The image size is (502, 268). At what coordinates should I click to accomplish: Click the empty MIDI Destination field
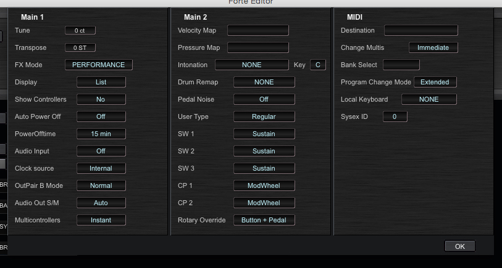click(x=421, y=30)
